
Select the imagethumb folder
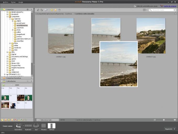click(x=21, y=34)
